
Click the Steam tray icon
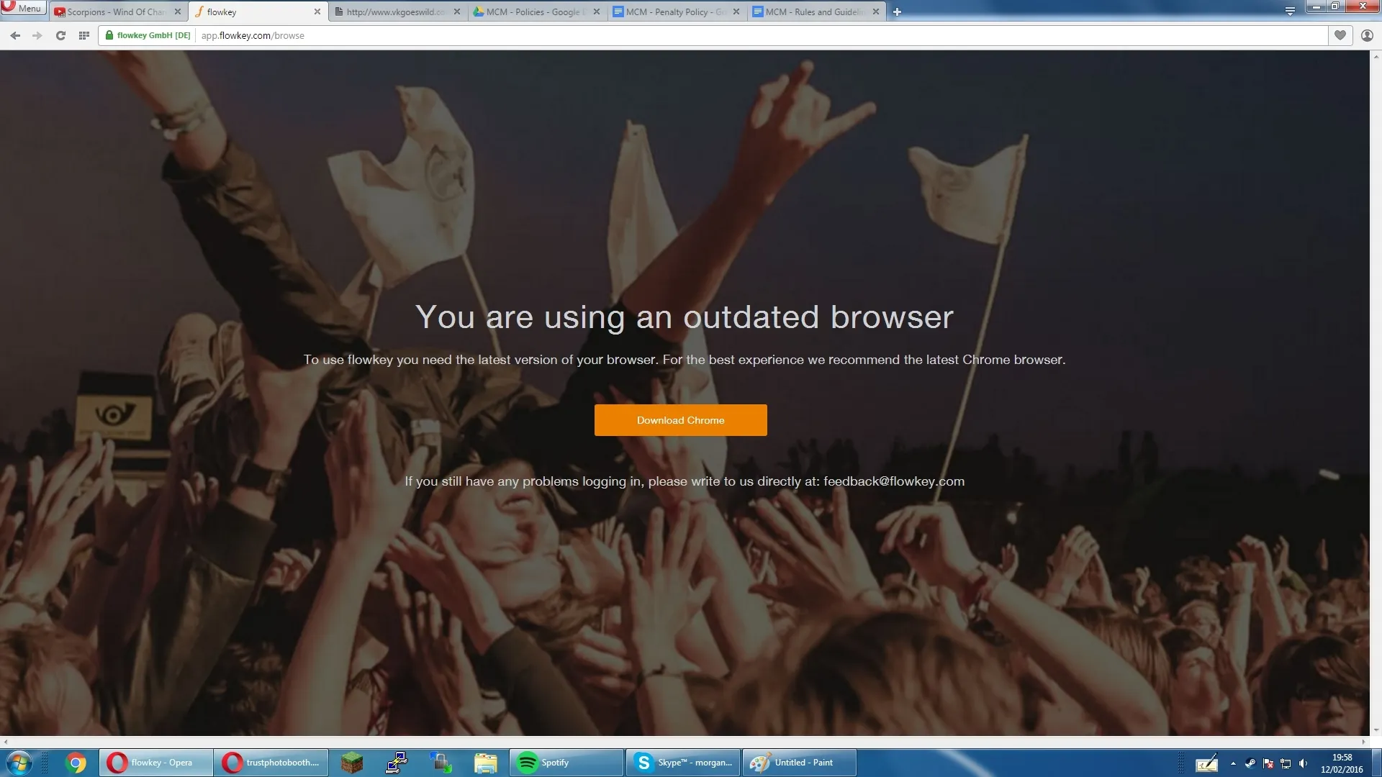(x=1250, y=763)
